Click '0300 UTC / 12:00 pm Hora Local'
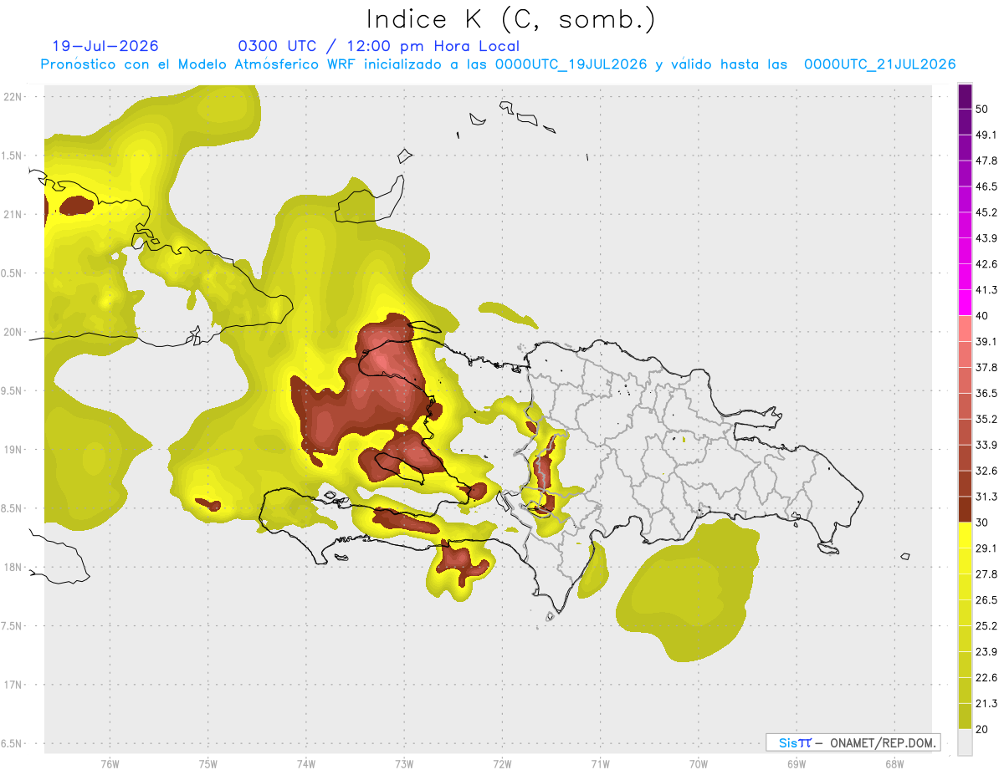Image resolution: width=1004 pixels, height=775 pixels. [379, 46]
